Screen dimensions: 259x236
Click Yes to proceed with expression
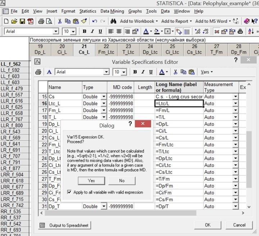[91, 181]
